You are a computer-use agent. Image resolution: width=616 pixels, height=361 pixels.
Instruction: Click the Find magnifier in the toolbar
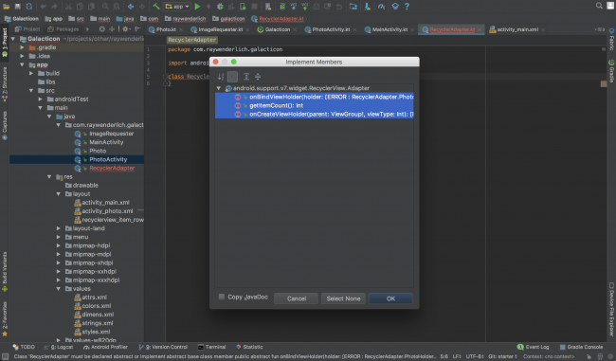(105, 7)
